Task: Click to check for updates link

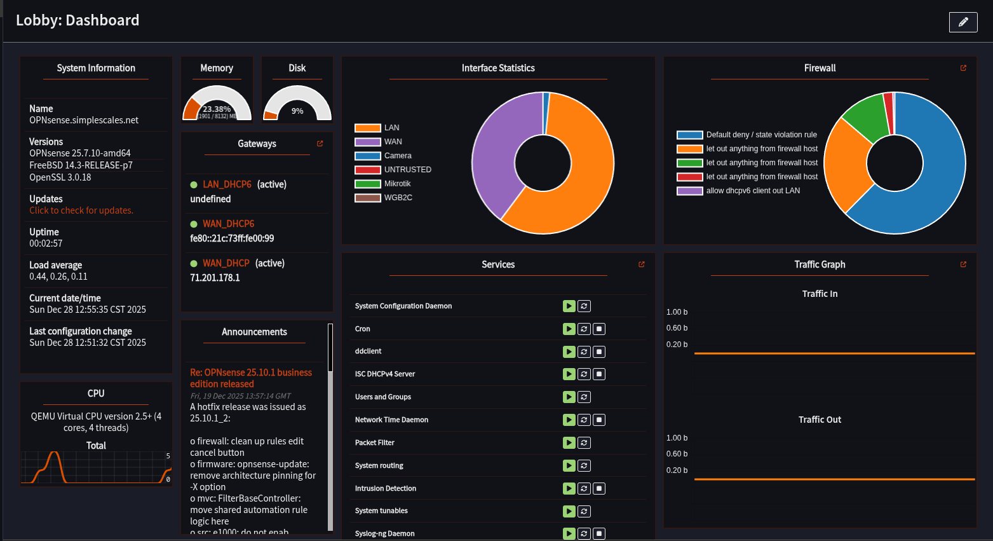Action: coord(81,210)
